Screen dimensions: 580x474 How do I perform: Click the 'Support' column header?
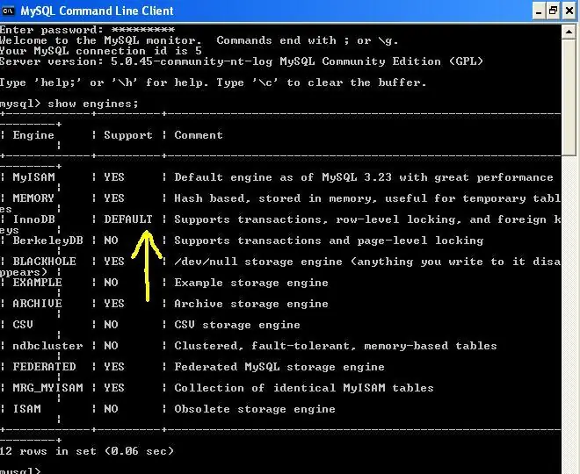pos(128,135)
